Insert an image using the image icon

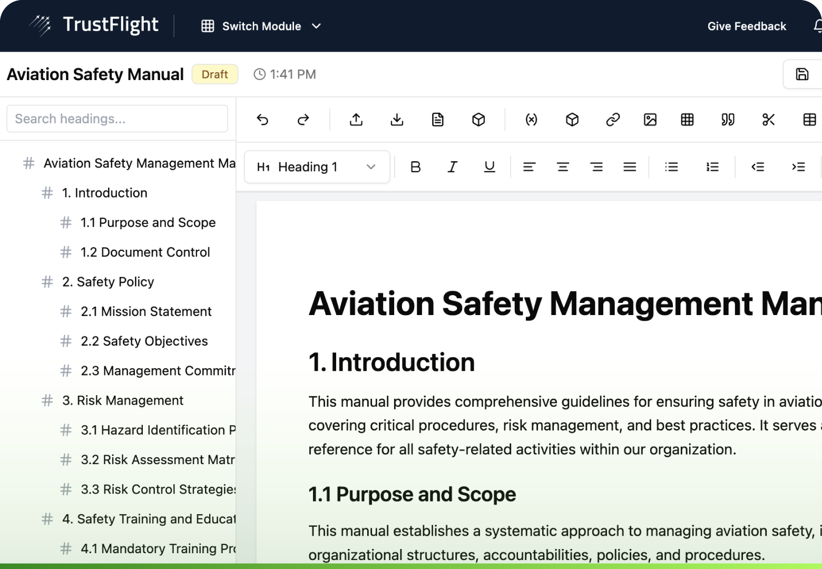pyautogui.click(x=650, y=120)
